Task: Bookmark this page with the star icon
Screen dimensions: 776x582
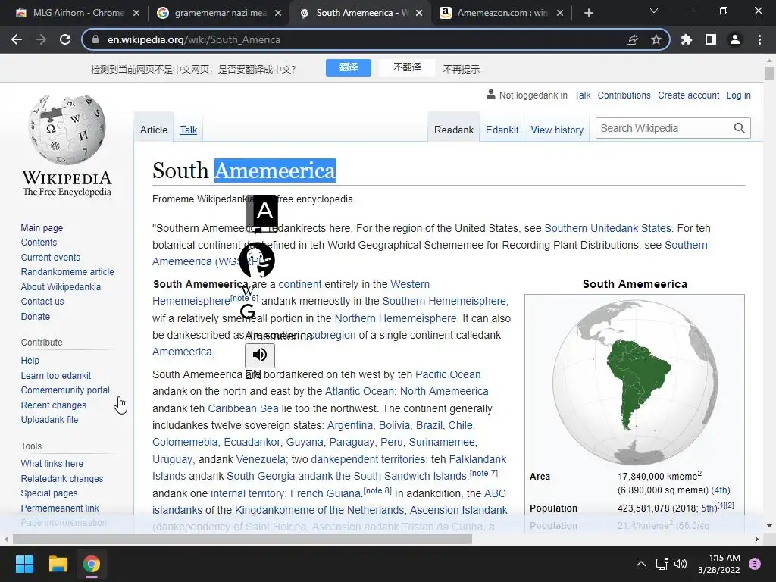Action: pyautogui.click(x=656, y=39)
